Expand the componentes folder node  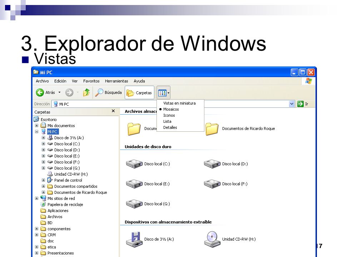(x=36, y=229)
